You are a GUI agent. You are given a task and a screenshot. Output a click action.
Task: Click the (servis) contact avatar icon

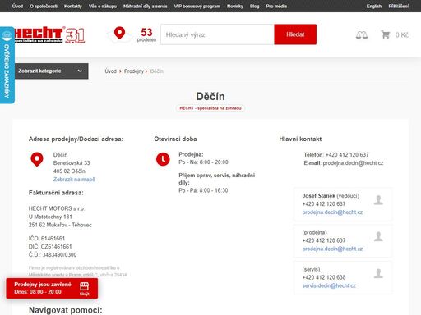click(x=378, y=273)
